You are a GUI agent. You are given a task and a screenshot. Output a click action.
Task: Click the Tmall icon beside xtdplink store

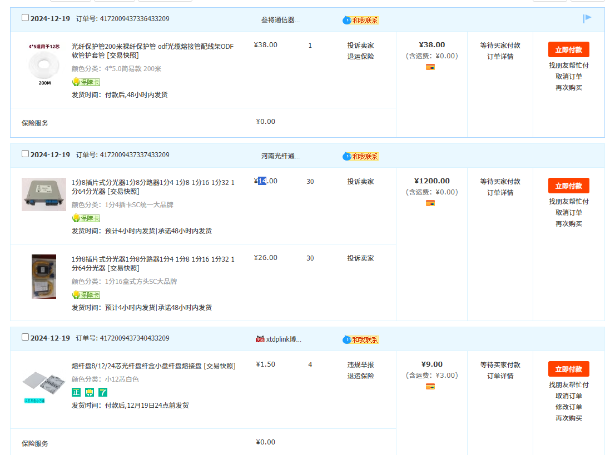click(260, 339)
